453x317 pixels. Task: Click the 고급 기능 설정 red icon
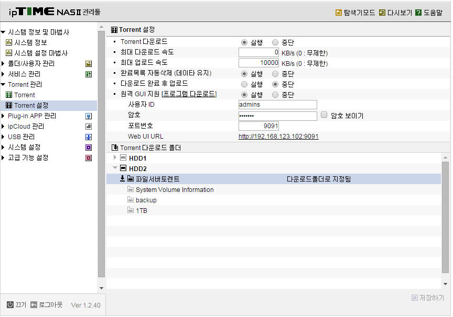[x=89, y=158]
